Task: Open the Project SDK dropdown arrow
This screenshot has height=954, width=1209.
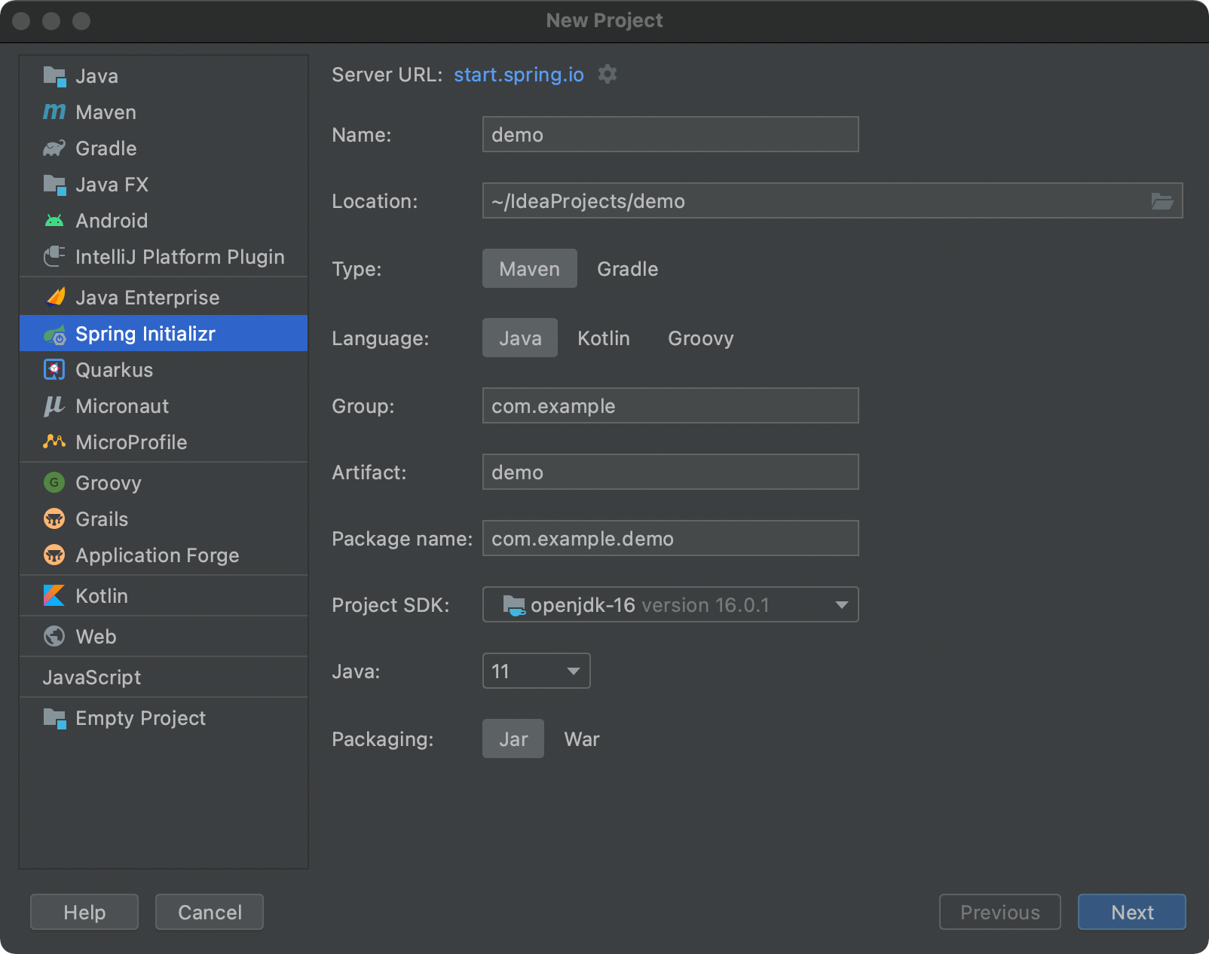Action: click(842, 605)
